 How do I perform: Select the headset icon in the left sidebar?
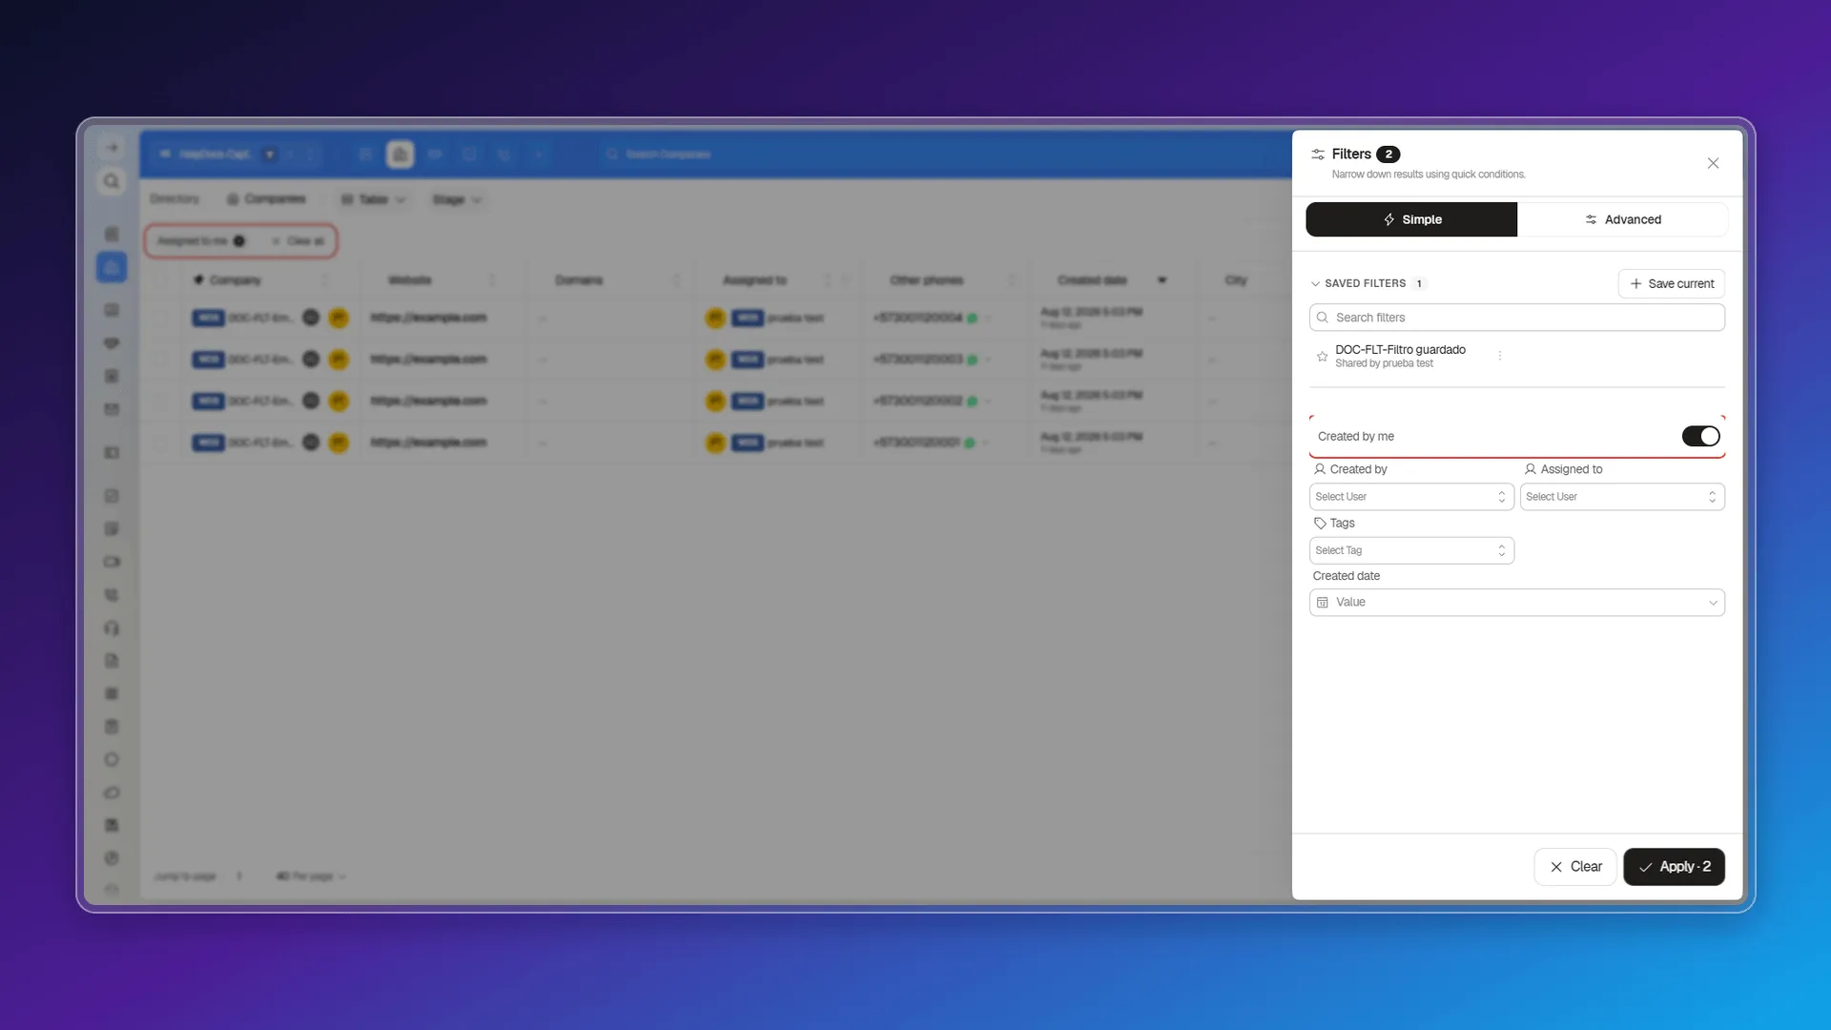pyautogui.click(x=112, y=628)
